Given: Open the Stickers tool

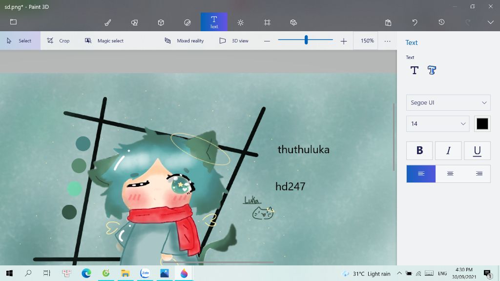Looking at the screenshot, I should coord(187,22).
